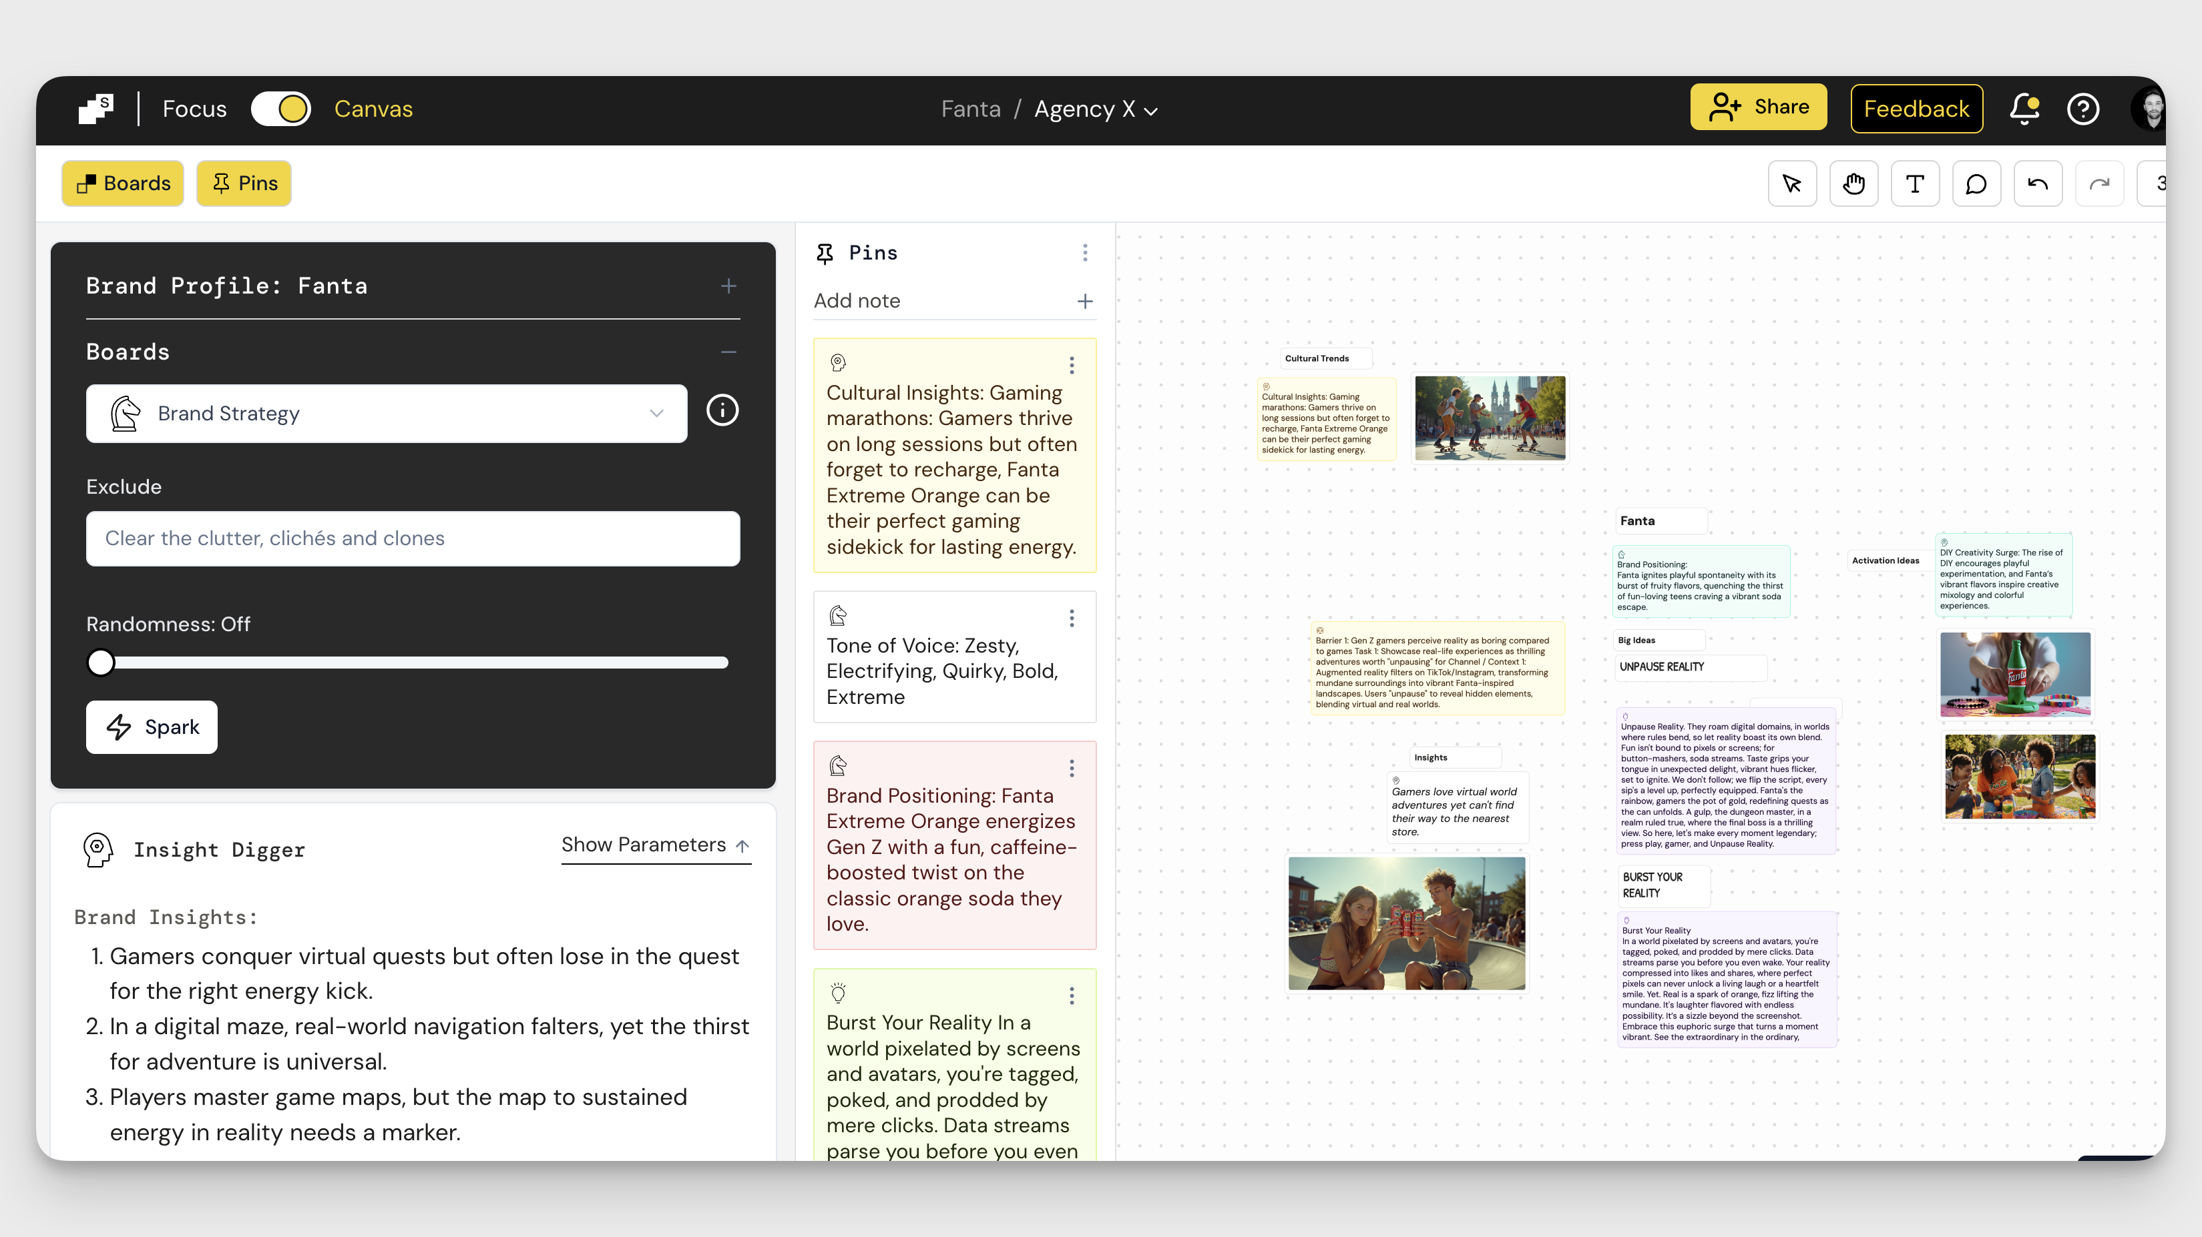
Task: Click the Exclude text input field
Action: (413, 538)
